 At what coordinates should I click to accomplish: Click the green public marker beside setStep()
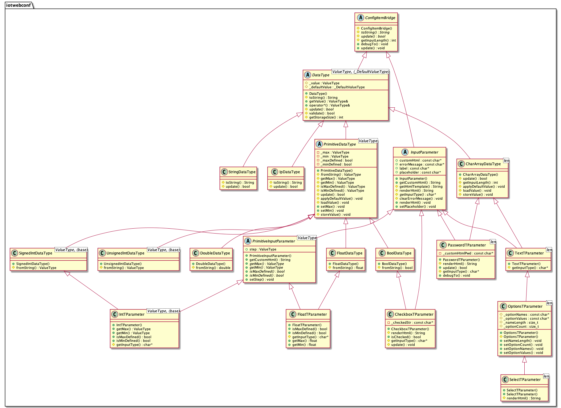click(x=247, y=279)
